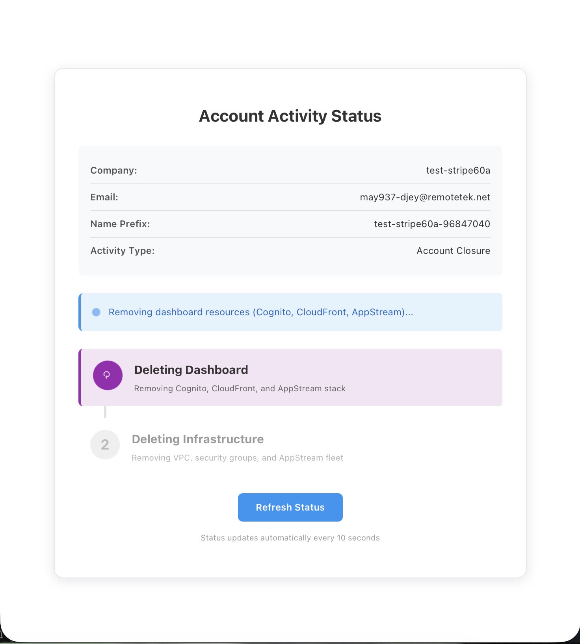Click the Name Prefix label
The image size is (580, 644).
pyautogui.click(x=120, y=224)
